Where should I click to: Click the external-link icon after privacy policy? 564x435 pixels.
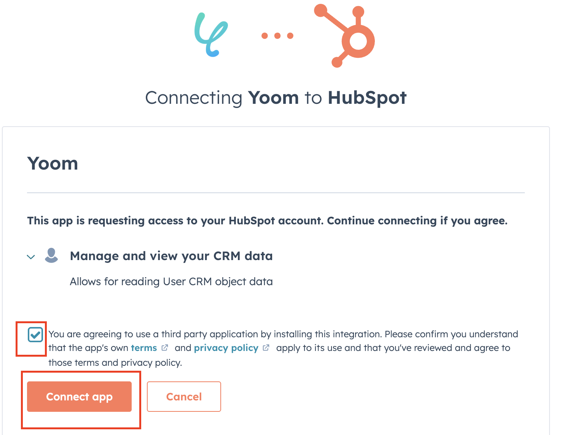pyautogui.click(x=266, y=348)
